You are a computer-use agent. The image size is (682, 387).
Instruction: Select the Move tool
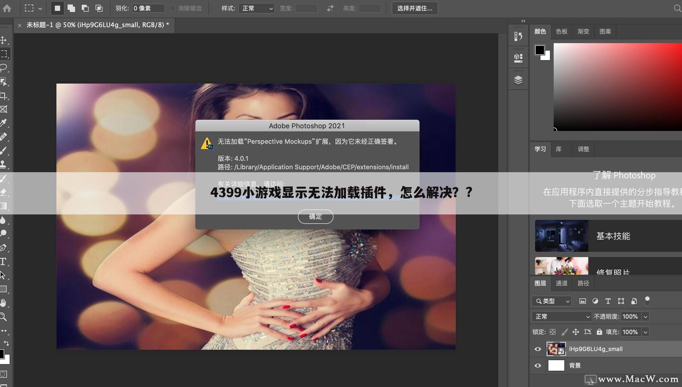4,40
